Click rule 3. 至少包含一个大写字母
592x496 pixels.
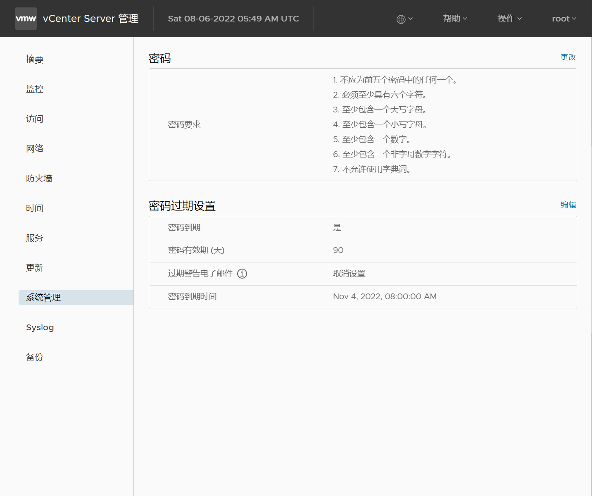pos(380,110)
